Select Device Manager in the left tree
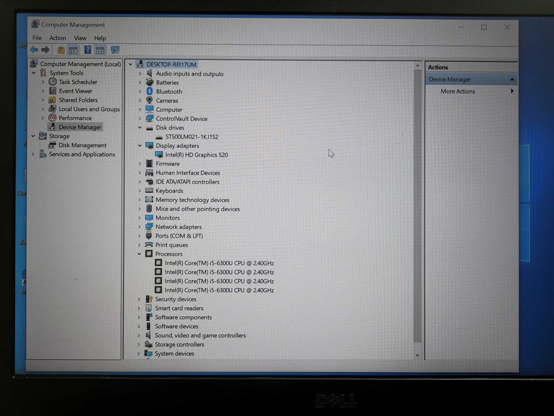This screenshot has width=554, height=416. (x=80, y=127)
